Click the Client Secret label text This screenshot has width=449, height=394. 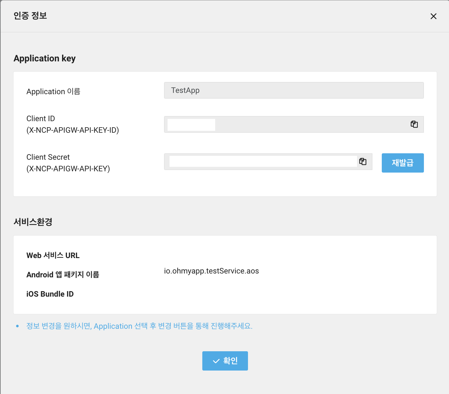(48, 157)
